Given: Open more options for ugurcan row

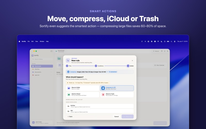Looking at the screenshot, I should pyautogui.click(x=51, y=75).
